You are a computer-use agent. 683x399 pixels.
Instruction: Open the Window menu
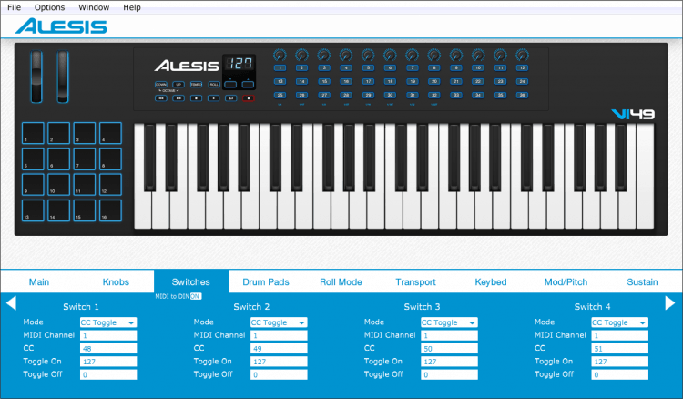(x=94, y=7)
